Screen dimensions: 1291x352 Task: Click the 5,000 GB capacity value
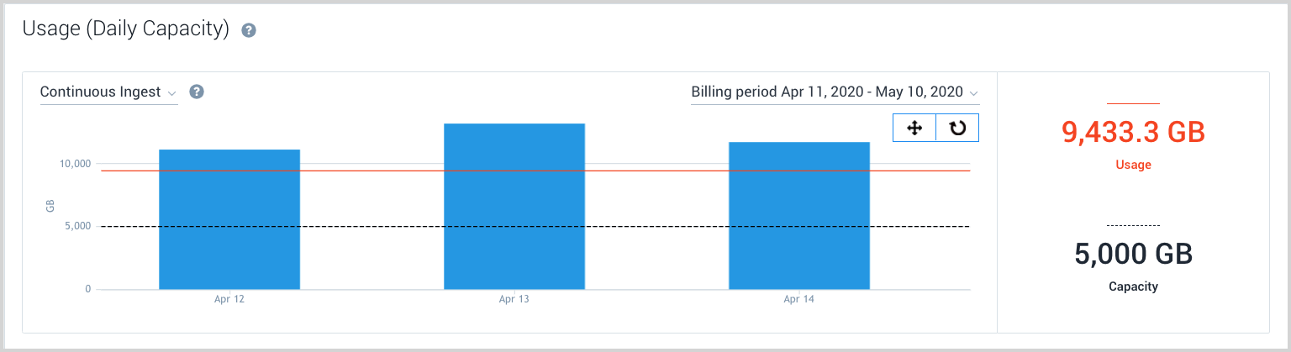pyautogui.click(x=1133, y=255)
